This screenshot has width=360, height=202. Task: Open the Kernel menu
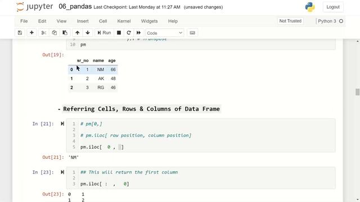point(124,21)
